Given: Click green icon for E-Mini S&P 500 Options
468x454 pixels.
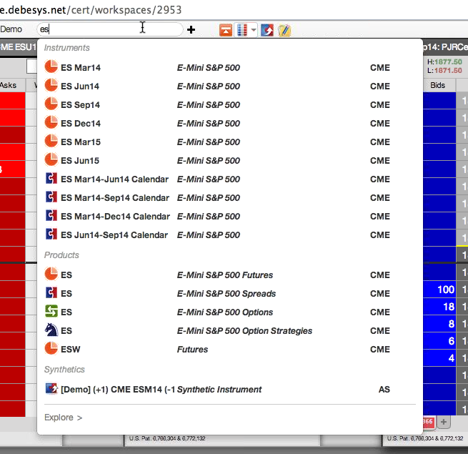Looking at the screenshot, I should [x=51, y=311].
